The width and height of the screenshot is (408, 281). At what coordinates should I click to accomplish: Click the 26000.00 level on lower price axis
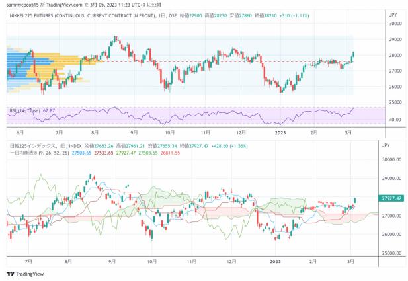(x=391, y=234)
